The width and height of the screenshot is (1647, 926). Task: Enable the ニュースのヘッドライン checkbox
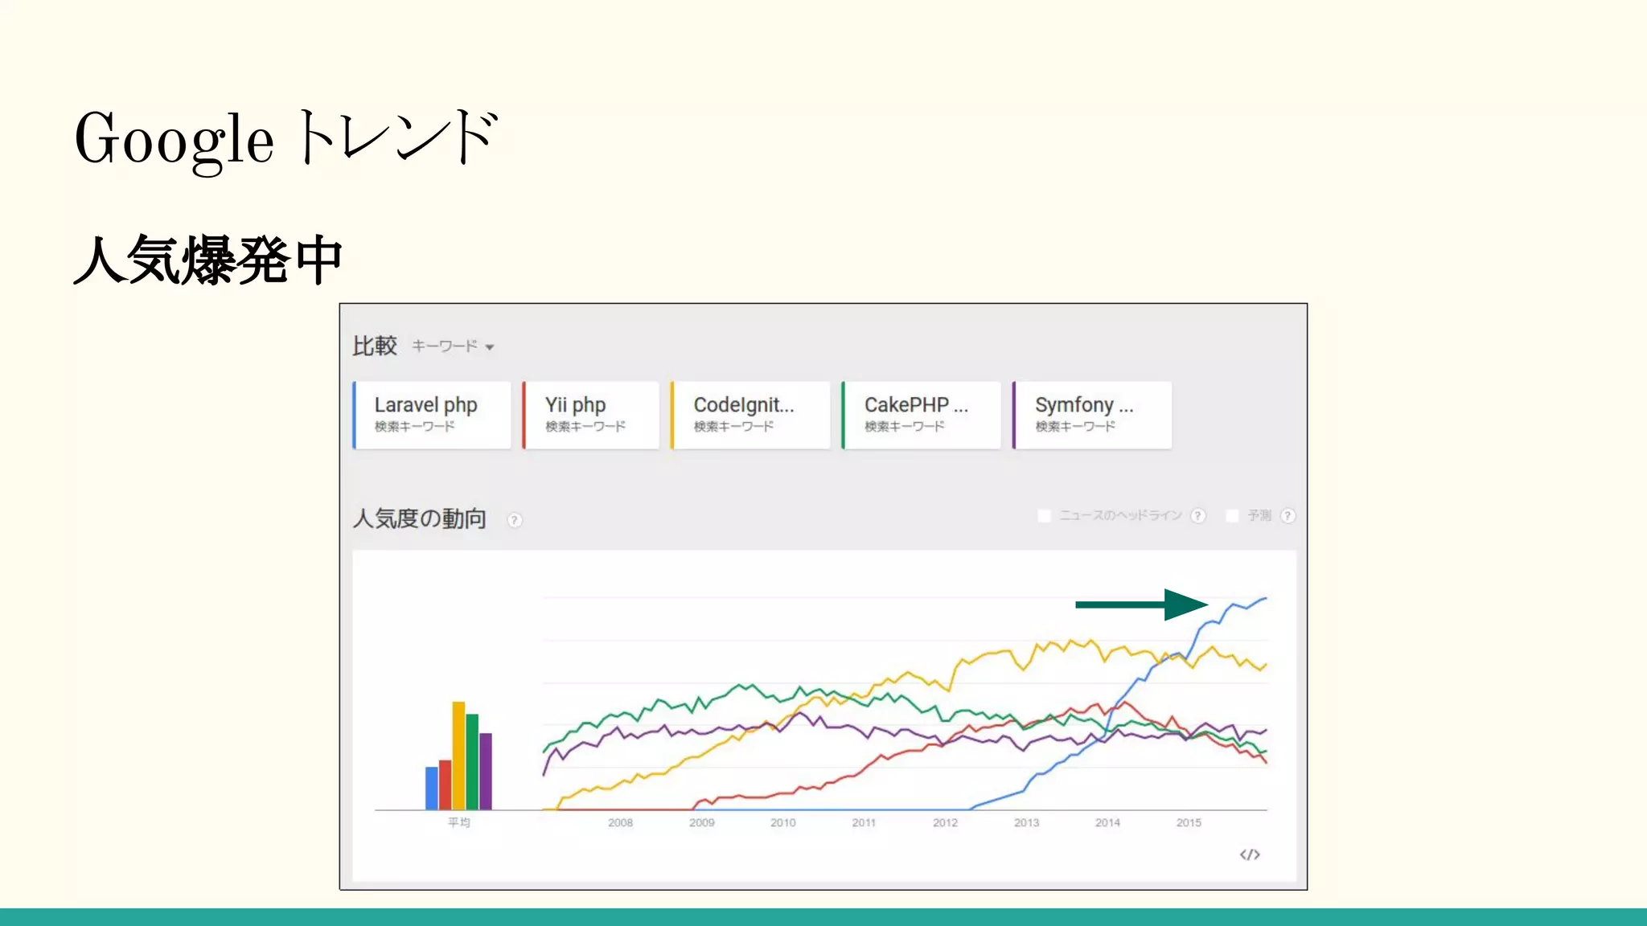point(1044,515)
